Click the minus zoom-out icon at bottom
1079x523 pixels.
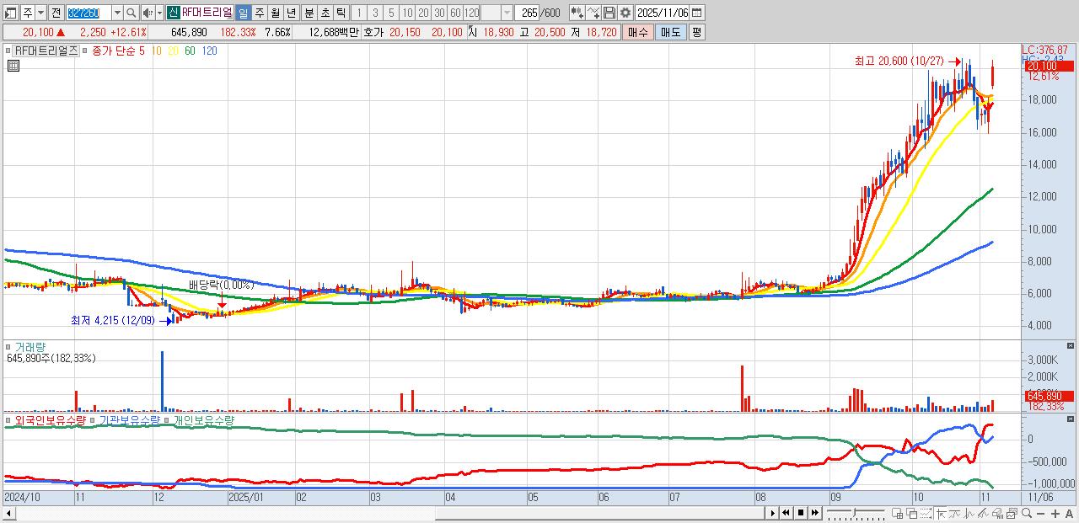click(x=1040, y=514)
